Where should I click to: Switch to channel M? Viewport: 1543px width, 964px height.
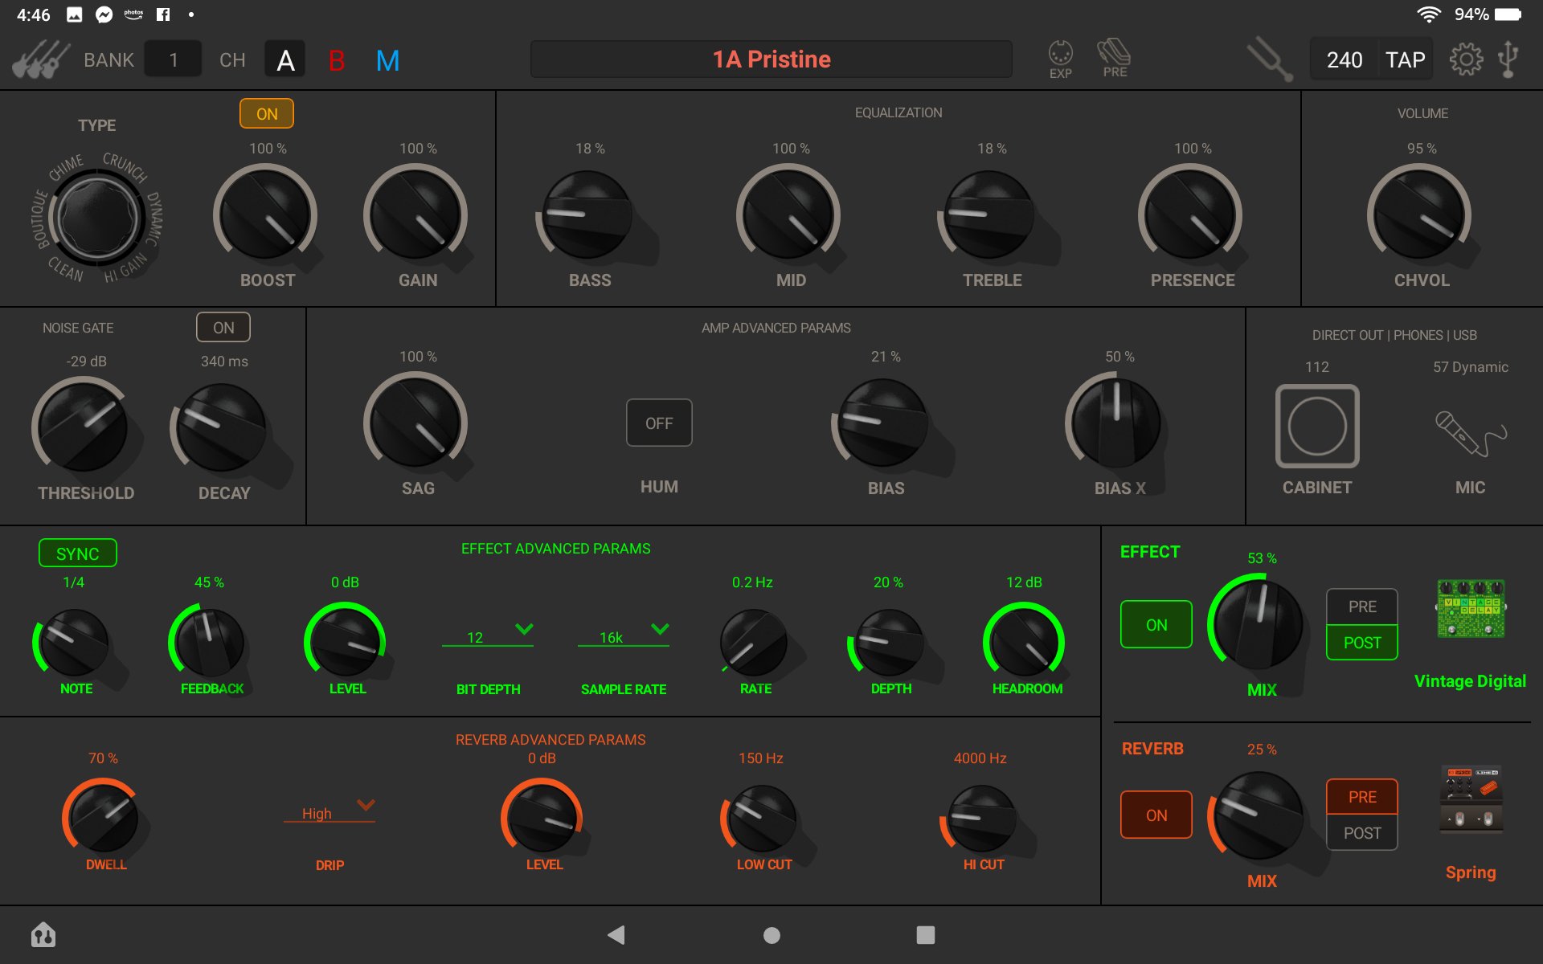[x=387, y=60]
